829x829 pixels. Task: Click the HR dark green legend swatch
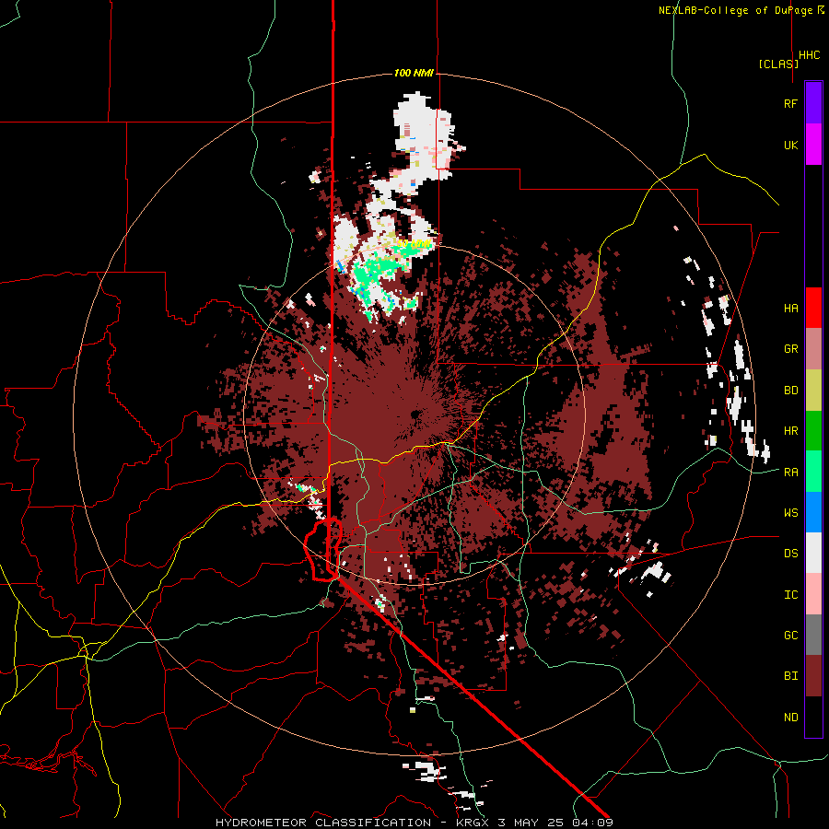coord(813,431)
